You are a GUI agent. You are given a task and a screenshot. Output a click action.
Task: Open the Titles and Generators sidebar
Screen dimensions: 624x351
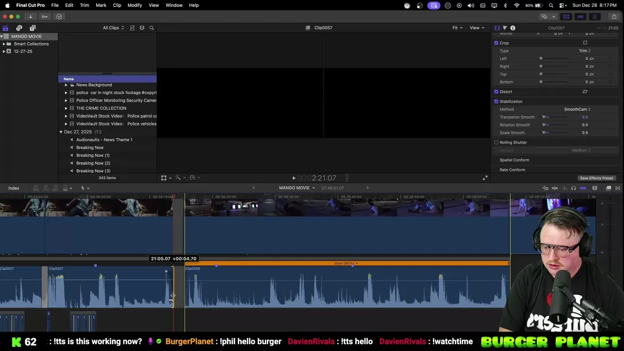(x=33, y=28)
